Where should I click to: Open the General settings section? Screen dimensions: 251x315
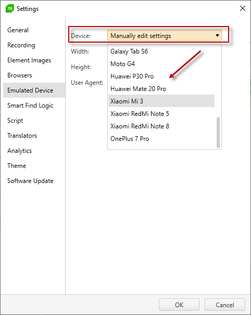[x=34, y=30]
